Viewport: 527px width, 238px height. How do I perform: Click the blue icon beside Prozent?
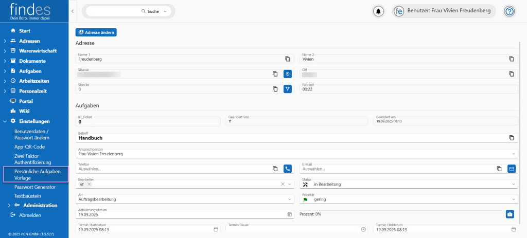point(510,214)
